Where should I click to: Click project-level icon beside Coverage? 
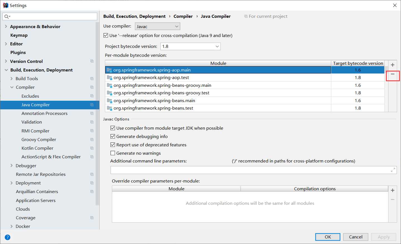tap(92, 218)
